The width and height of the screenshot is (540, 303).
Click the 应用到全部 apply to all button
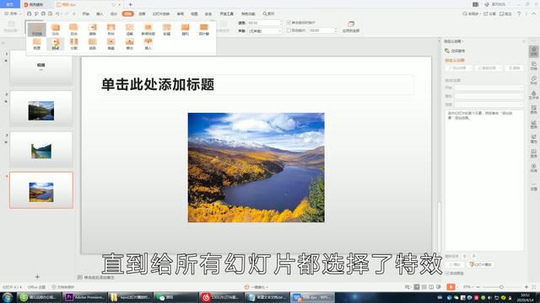point(351,27)
